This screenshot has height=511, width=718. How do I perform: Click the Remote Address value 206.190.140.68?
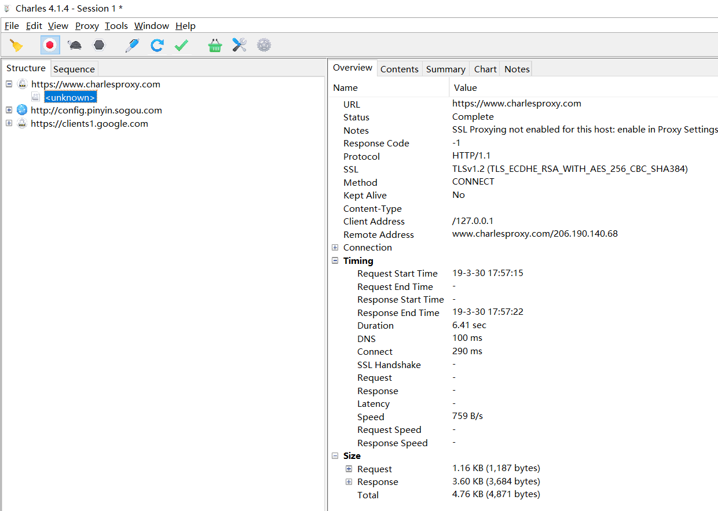[535, 234]
